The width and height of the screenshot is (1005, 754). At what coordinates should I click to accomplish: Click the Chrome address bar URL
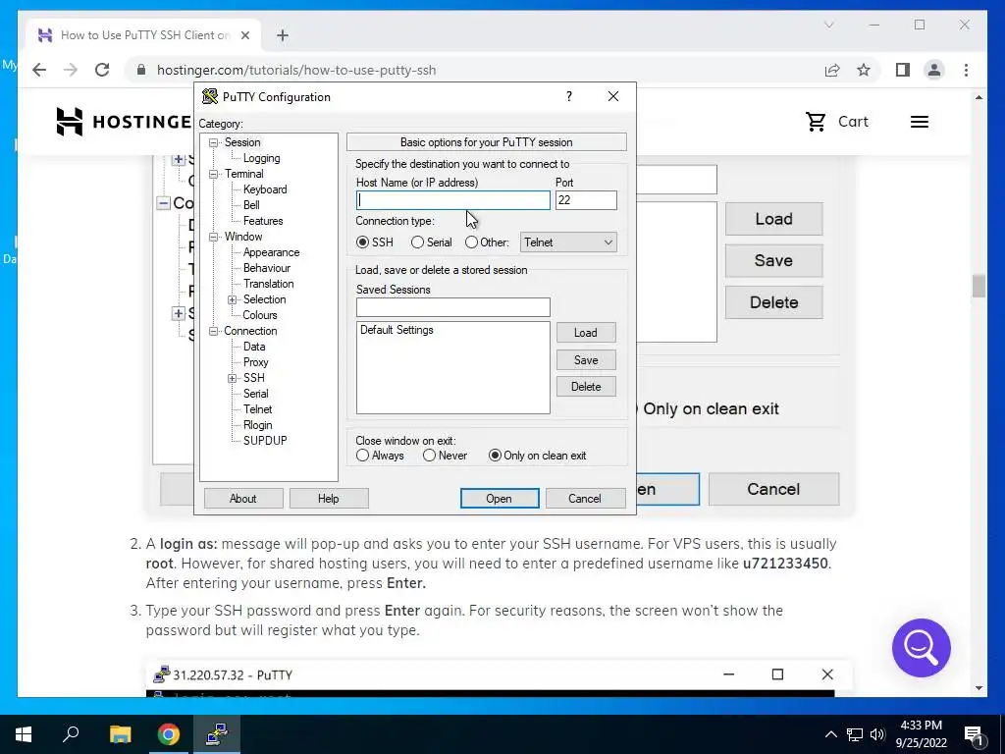(x=296, y=70)
